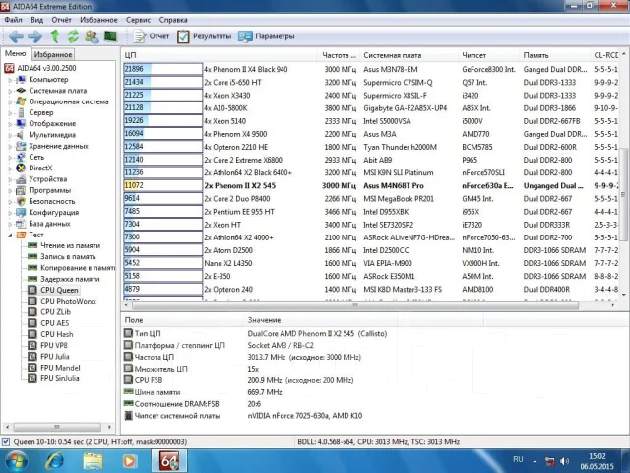Select the DirectX icon in tree

[21, 169]
